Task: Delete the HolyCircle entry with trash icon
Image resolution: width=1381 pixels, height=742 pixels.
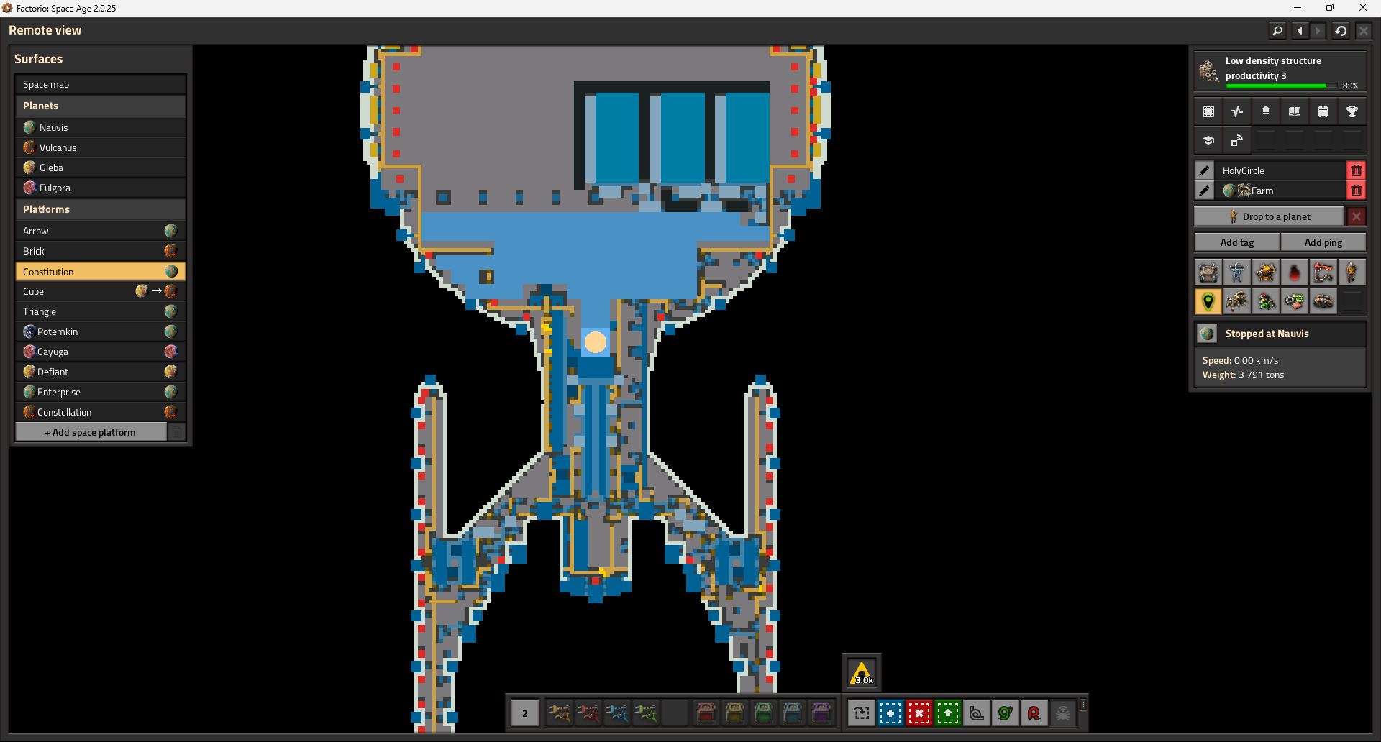Action: 1356,170
